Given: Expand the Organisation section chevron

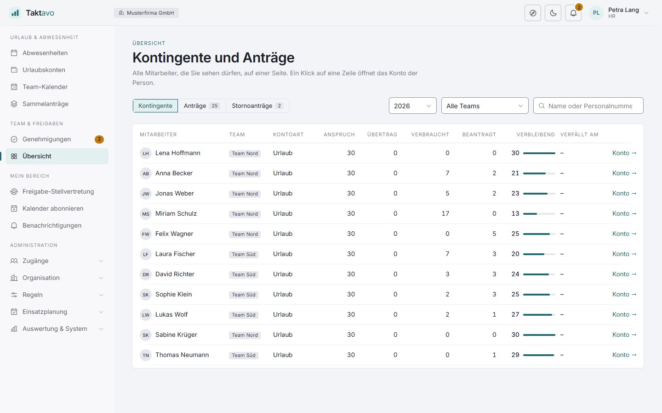Looking at the screenshot, I should tap(101, 278).
